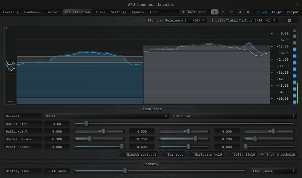The width and height of the screenshot is (302, 178).
Task: Toggle Dark mode
Action: (194, 12)
